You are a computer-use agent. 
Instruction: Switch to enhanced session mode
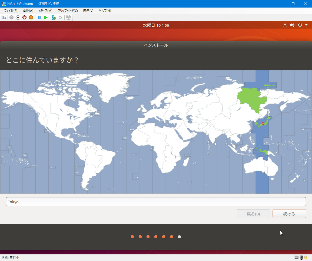pyautogui.click(x=68, y=17)
